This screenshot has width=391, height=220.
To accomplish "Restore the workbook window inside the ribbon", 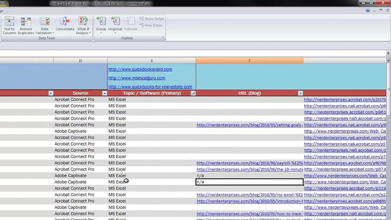I will 381,10.
